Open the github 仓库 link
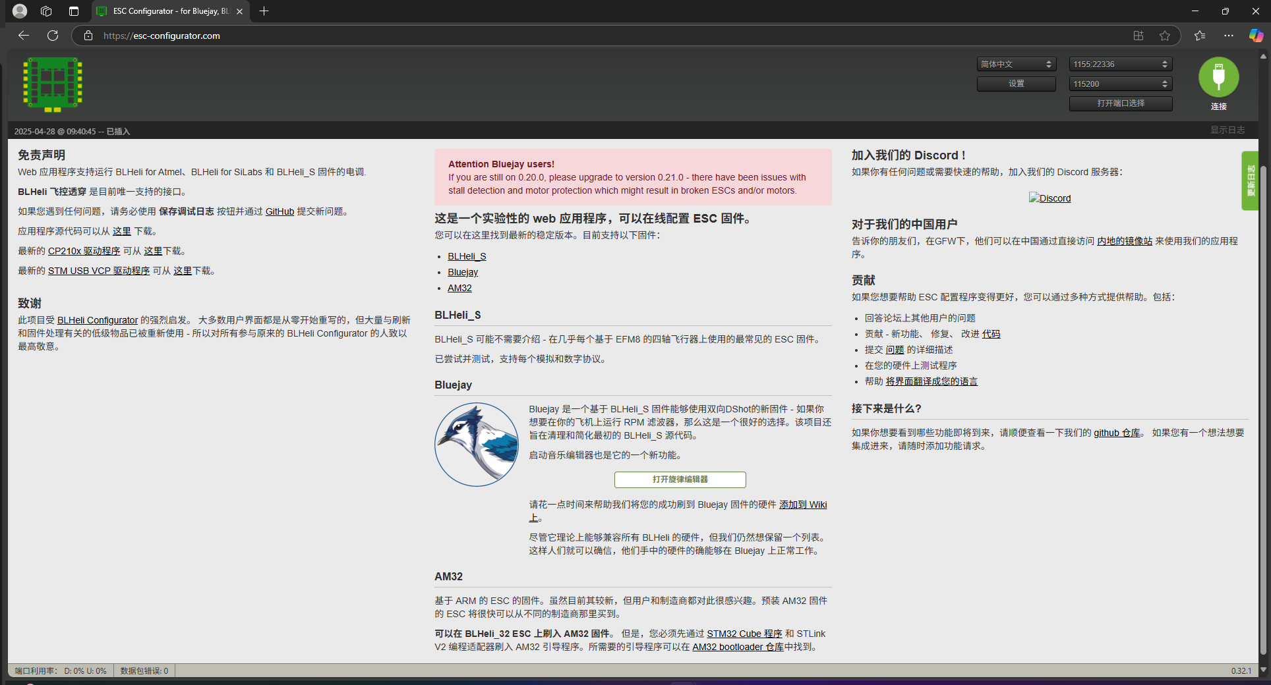 point(1117,433)
